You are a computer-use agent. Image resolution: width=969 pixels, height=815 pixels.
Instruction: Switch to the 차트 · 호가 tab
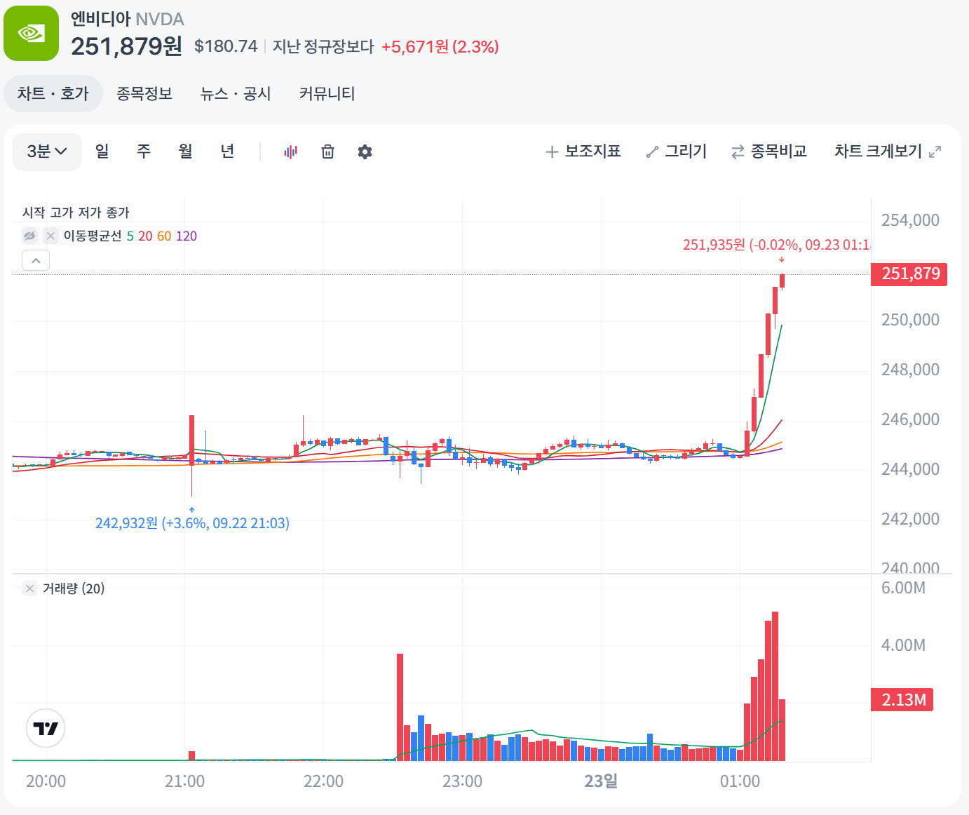tap(53, 94)
